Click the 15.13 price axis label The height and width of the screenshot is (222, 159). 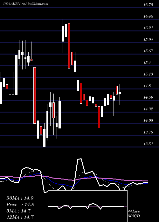point(148,74)
